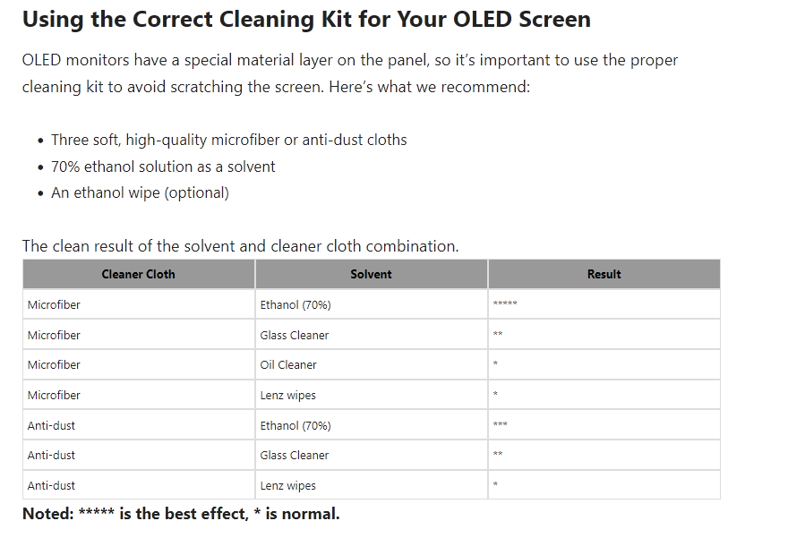Click the table caption about clean result

click(240, 246)
